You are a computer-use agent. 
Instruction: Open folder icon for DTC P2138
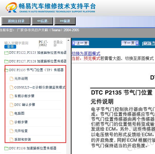pyautogui.click(x=6, y=148)
